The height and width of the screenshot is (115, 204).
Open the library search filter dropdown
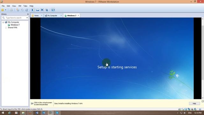(x=27, y=18)
